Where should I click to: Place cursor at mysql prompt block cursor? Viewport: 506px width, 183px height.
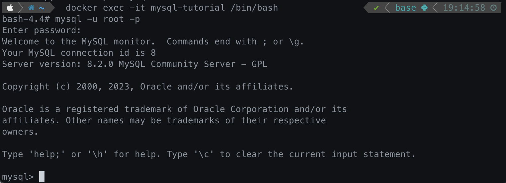pos(42,177)
